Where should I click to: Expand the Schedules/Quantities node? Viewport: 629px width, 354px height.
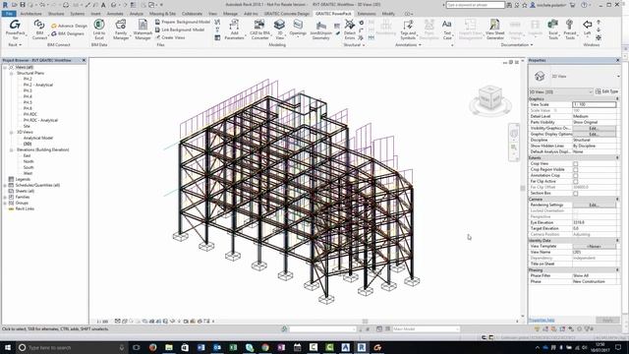5,186
